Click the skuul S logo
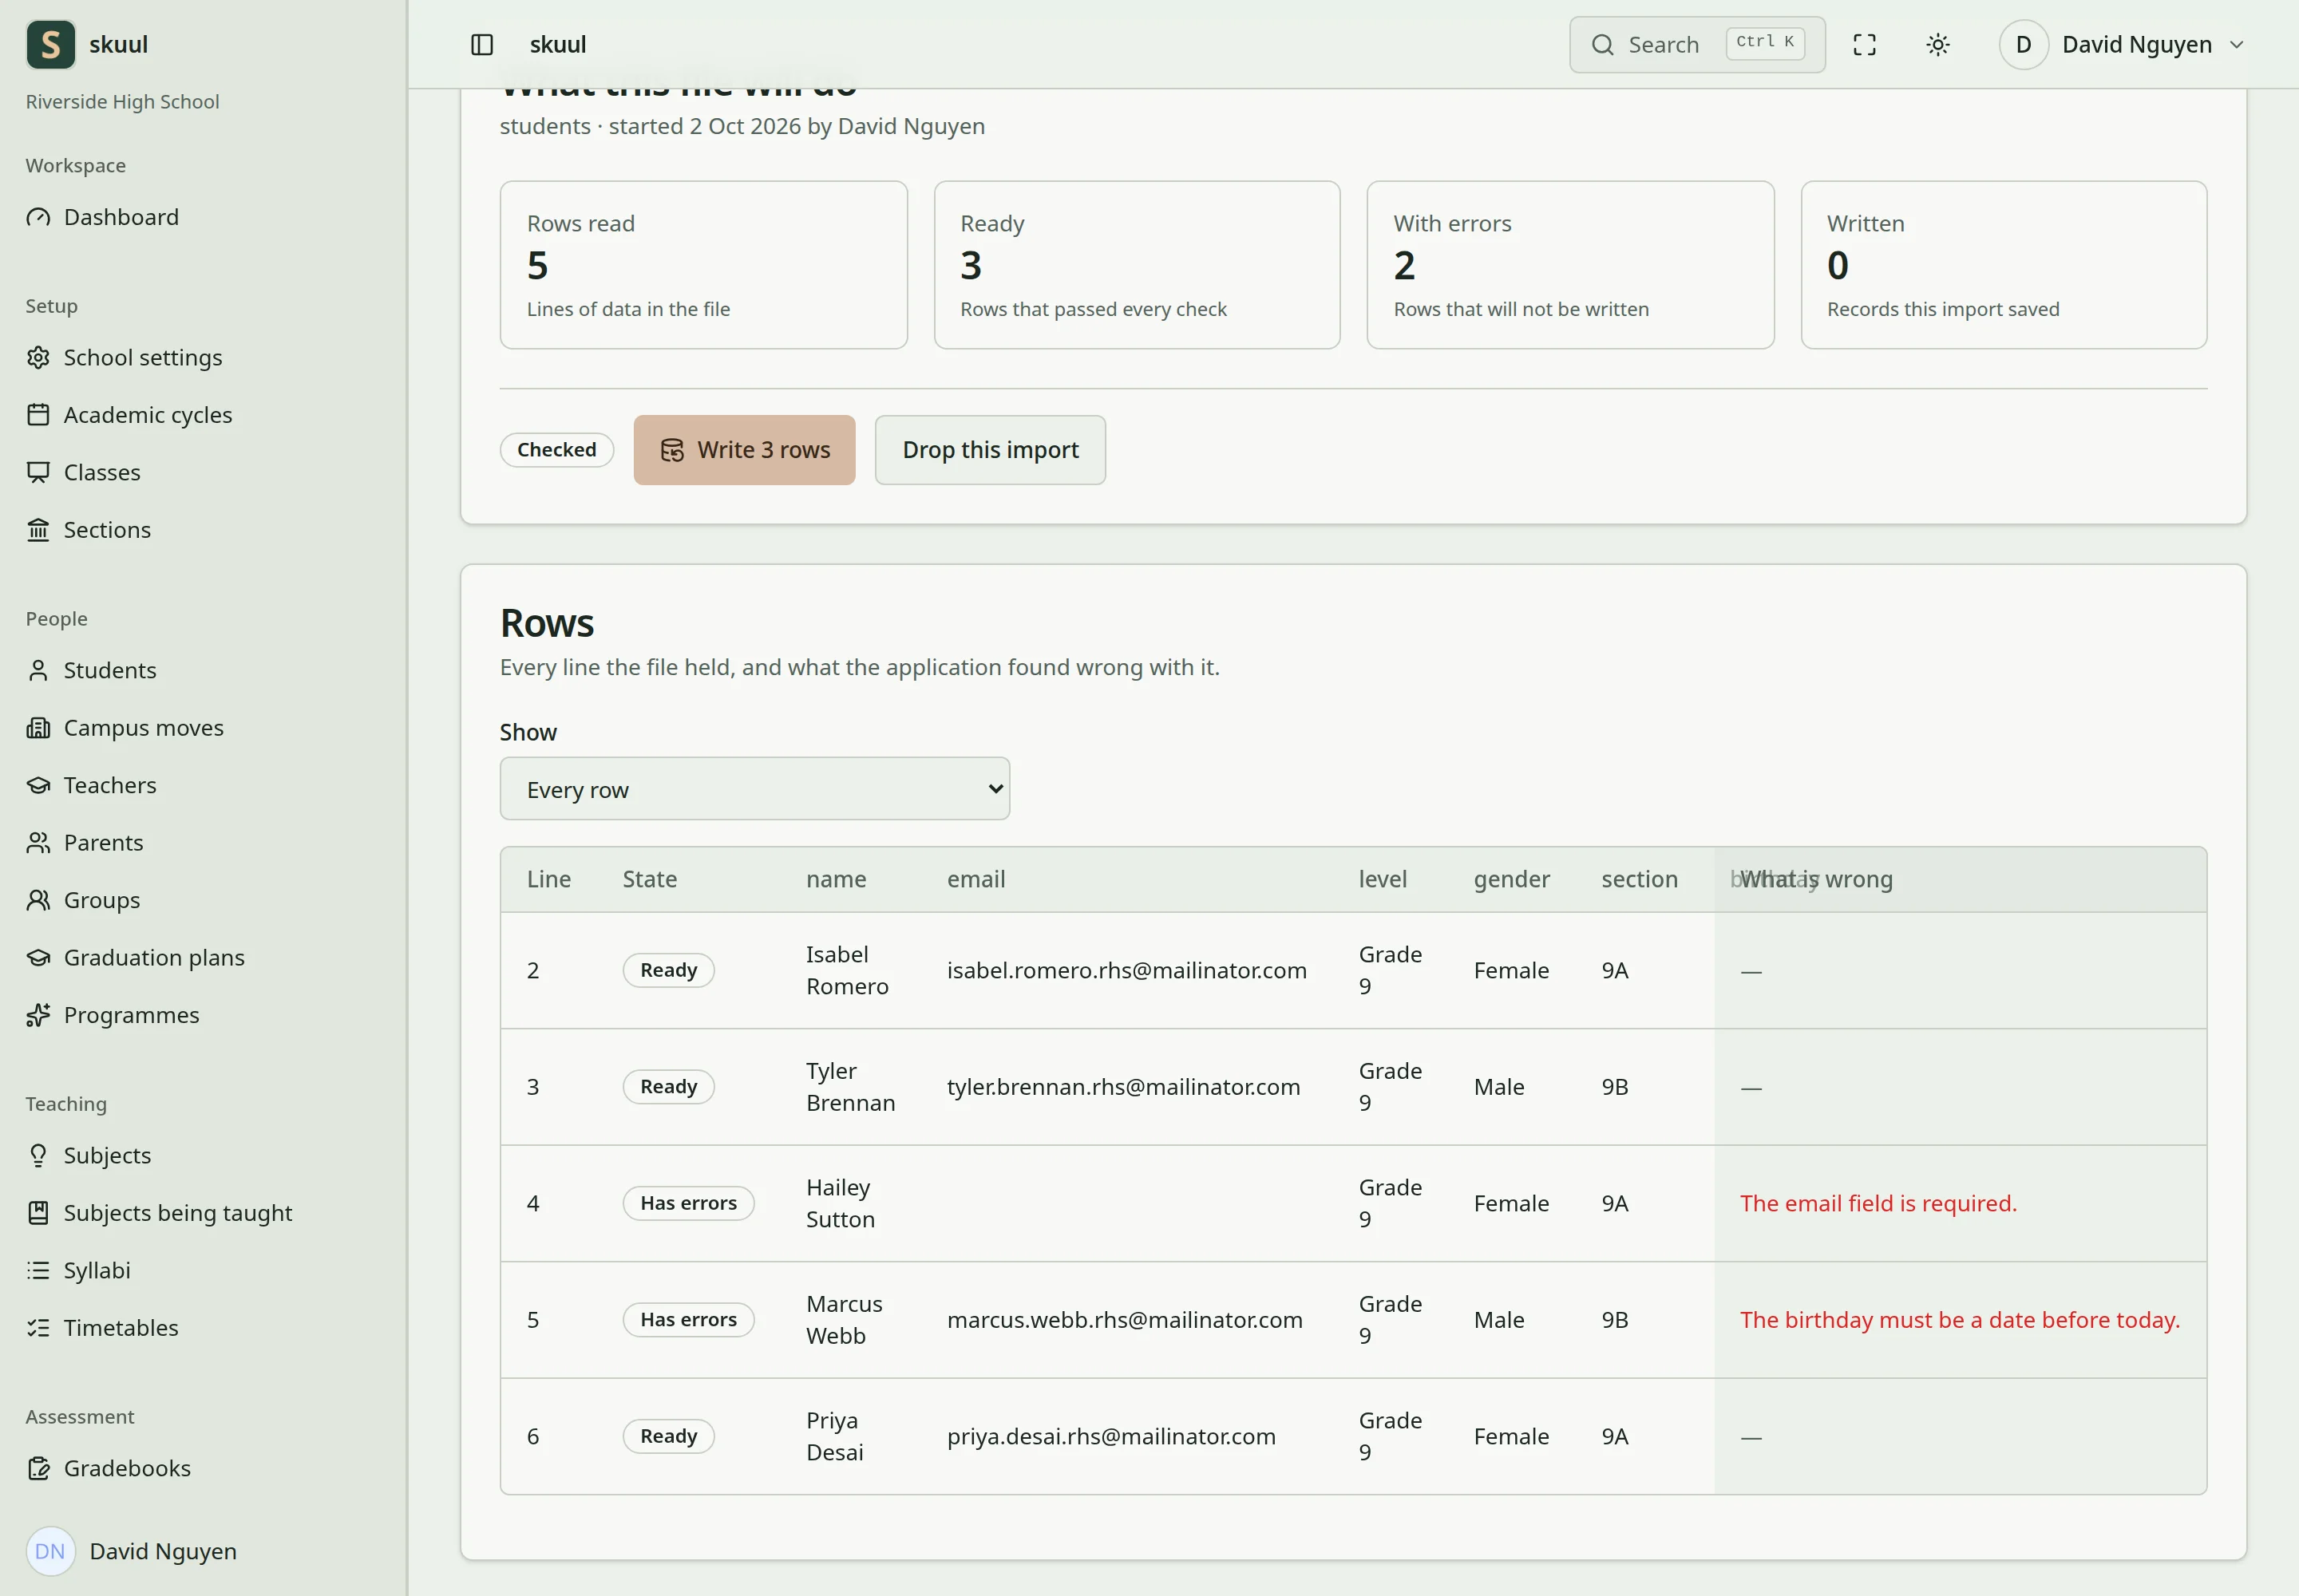This screenshot has width=2299, height=1596. pyautogui.click(x=51, y=45)
